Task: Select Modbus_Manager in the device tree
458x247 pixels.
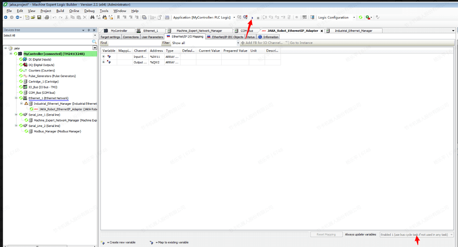Action: tap(57, 131)
